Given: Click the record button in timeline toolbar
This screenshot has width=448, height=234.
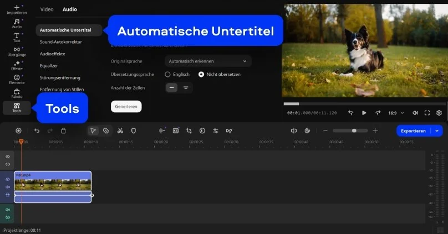Looking at the screenshot, I should pyautogui.click(x=18, y=131).
